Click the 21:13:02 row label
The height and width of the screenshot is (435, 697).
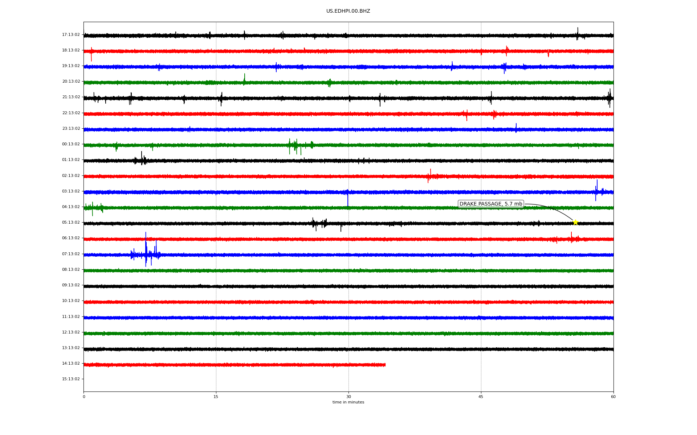point(71,97)
